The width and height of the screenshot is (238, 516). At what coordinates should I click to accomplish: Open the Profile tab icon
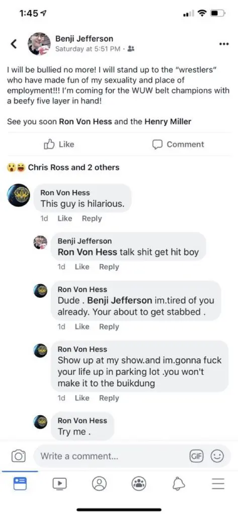coord(99,483)
